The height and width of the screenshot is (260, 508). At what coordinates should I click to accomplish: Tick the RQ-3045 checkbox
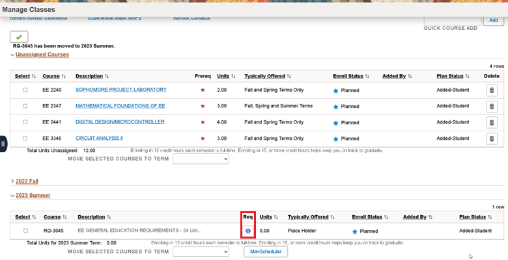click(x=25, y=231)
